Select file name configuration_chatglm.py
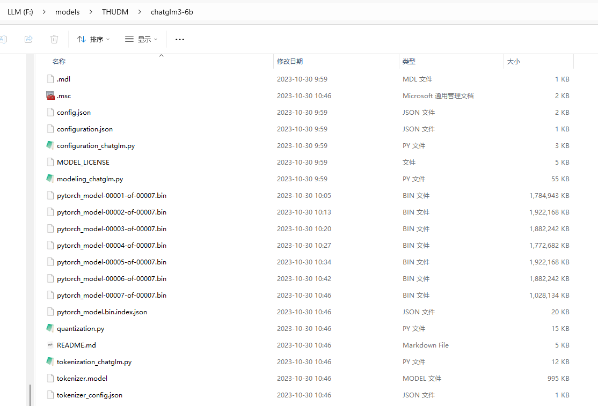Image resolution: width=598 pixels, height=406 pixels. click(96, 146)
